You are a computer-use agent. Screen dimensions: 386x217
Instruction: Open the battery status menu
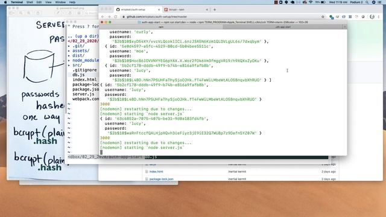point(320,2)
